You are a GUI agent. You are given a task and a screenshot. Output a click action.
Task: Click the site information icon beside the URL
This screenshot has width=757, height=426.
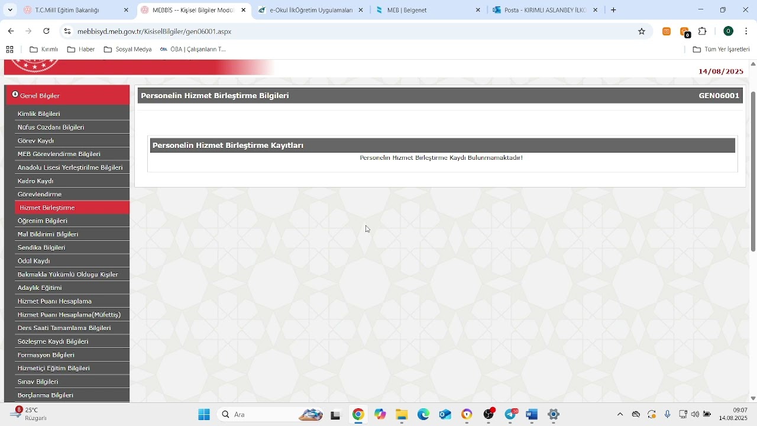(67, 31)
